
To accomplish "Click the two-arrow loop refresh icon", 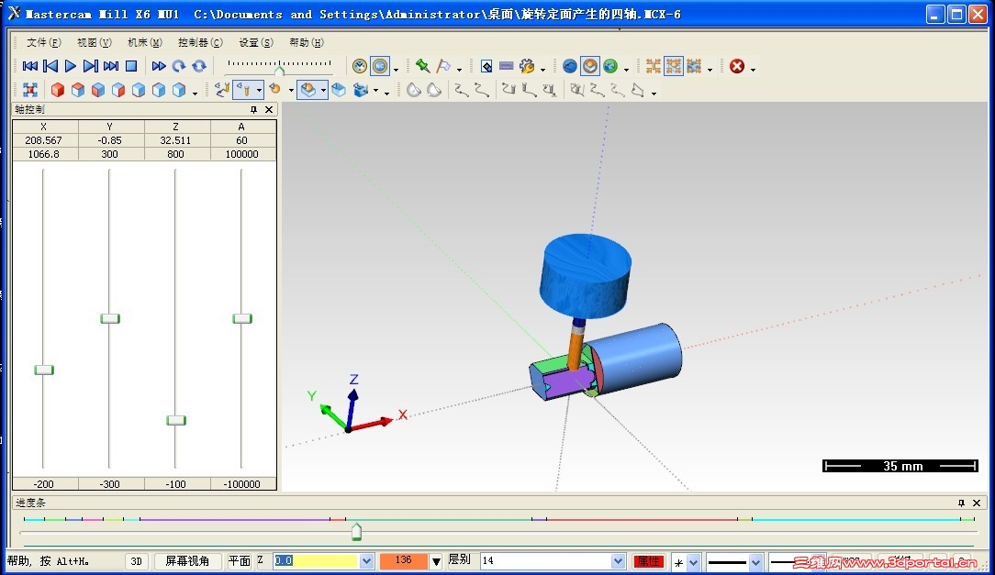I will tap(199, 66).
